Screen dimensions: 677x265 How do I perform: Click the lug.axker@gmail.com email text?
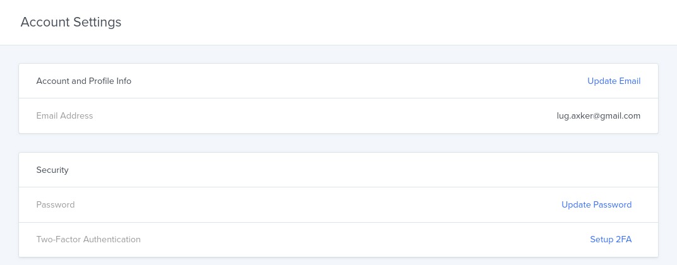pyautogui.click(x=598, y=115)
